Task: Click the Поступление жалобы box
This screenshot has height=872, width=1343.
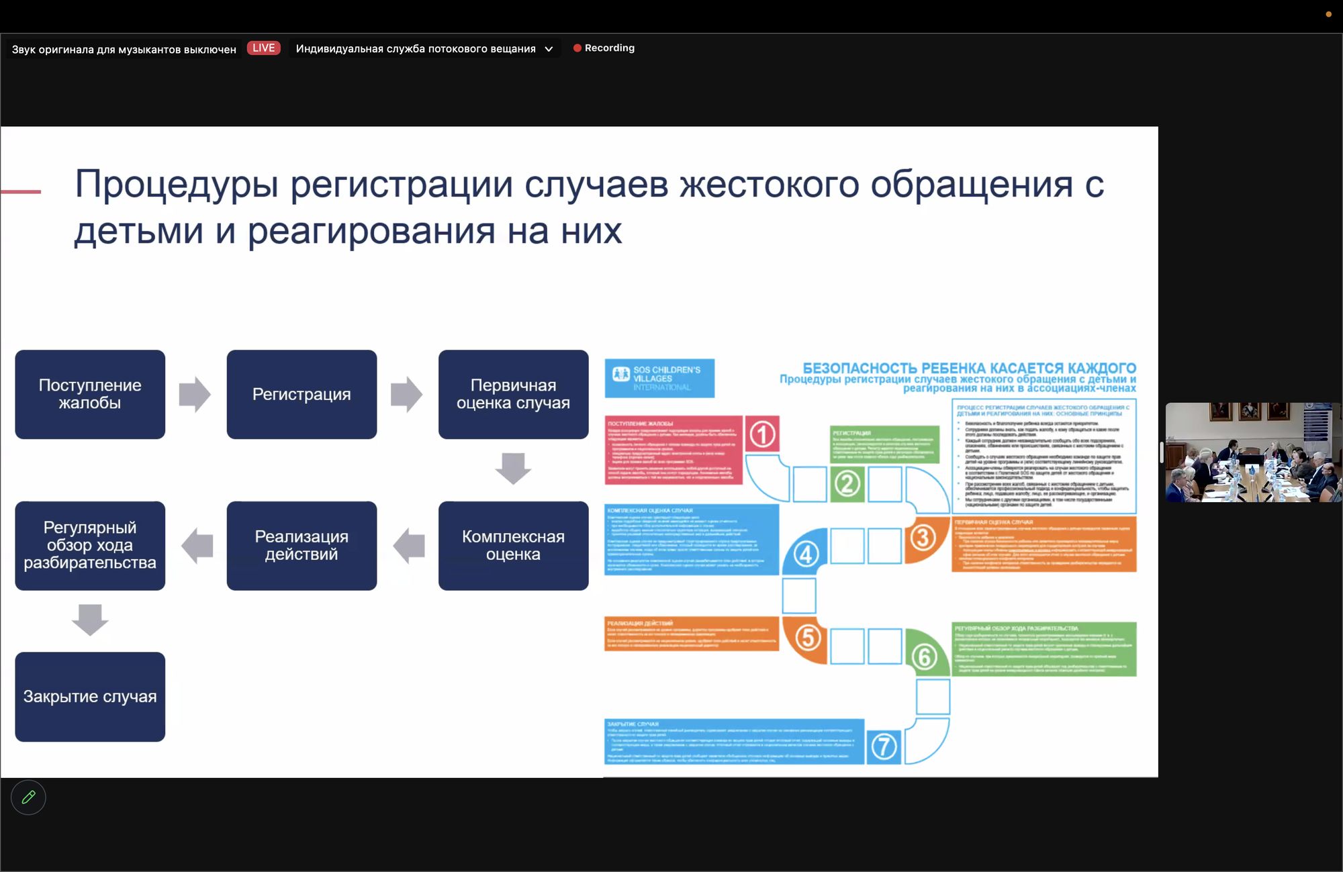Action: 90,394
